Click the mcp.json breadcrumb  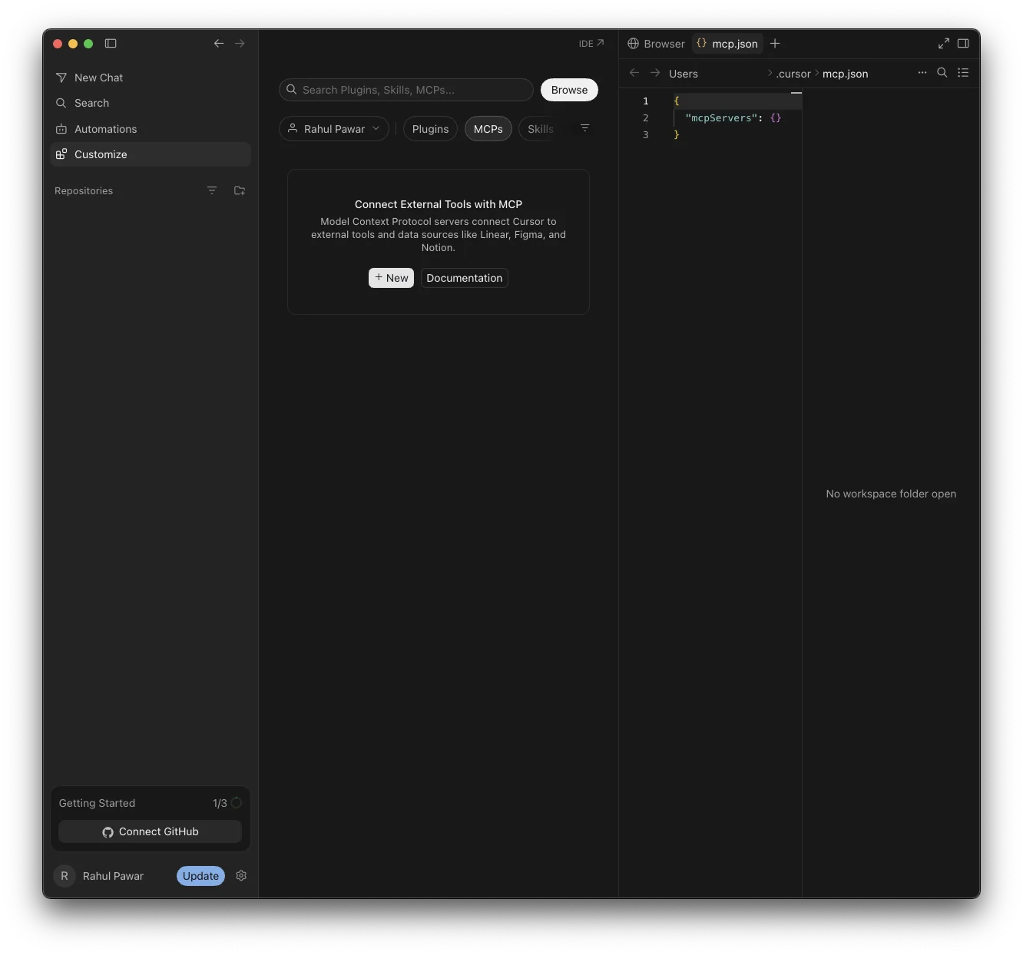[846, 74]
